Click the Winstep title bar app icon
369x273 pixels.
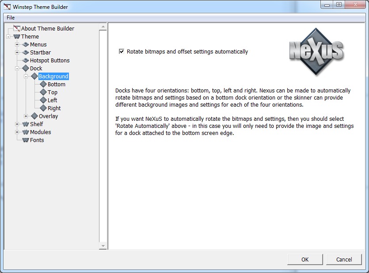point(7,7)
